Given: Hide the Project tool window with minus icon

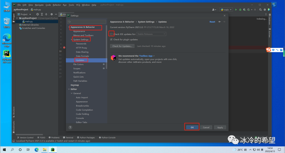Looking at the screenshot, I should point(56,14).
